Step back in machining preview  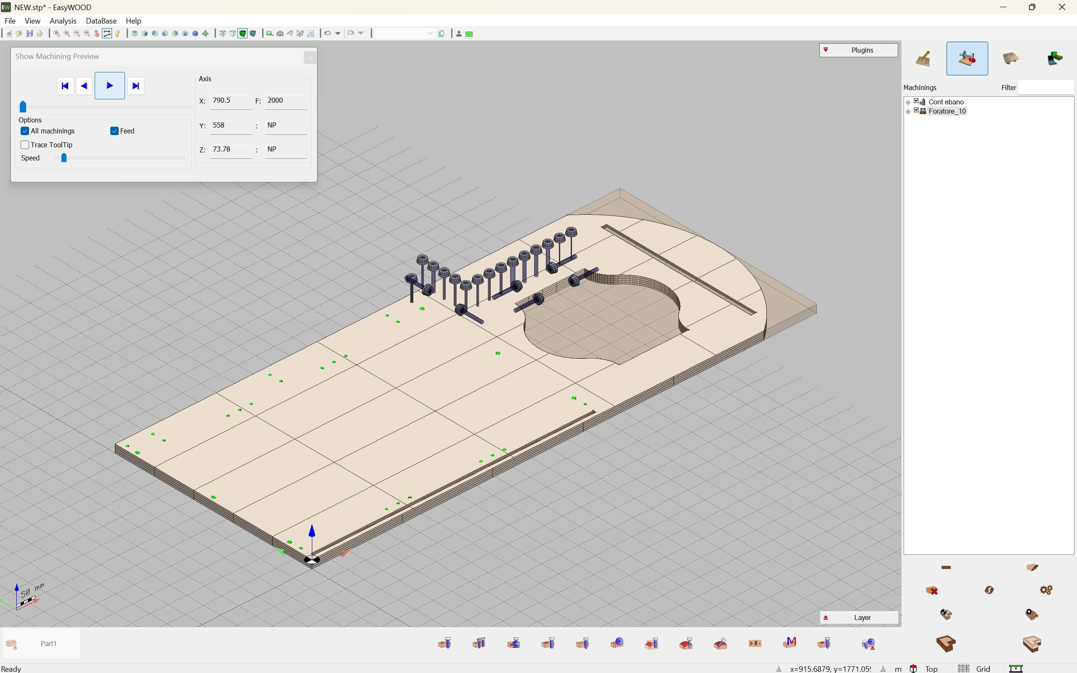pos(84,86)
